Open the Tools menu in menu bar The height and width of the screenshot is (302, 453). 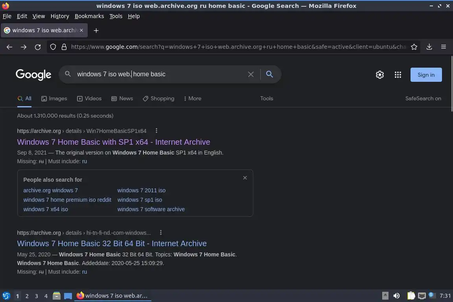116,16
